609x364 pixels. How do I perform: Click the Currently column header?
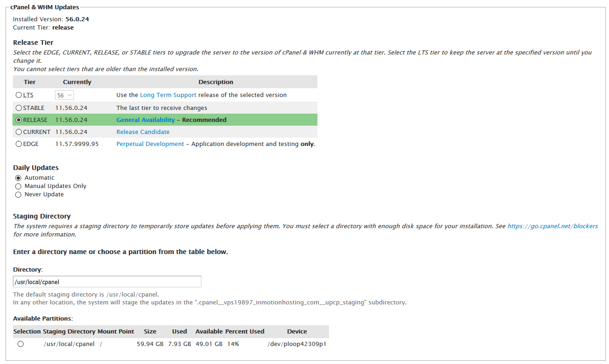[77, 82]
